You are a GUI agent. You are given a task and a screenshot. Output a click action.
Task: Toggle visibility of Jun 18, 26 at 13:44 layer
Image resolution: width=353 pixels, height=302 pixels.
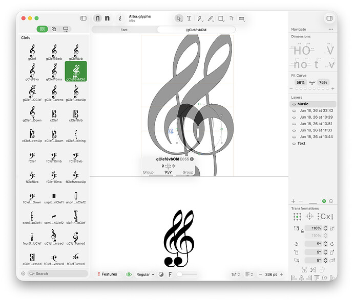point(294,137)
